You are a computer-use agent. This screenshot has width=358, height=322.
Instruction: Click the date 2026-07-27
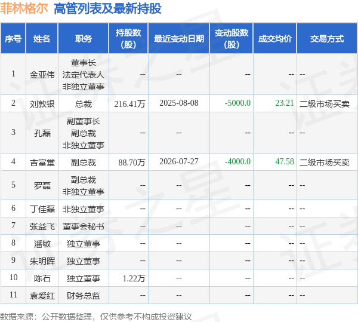point(179,161)
